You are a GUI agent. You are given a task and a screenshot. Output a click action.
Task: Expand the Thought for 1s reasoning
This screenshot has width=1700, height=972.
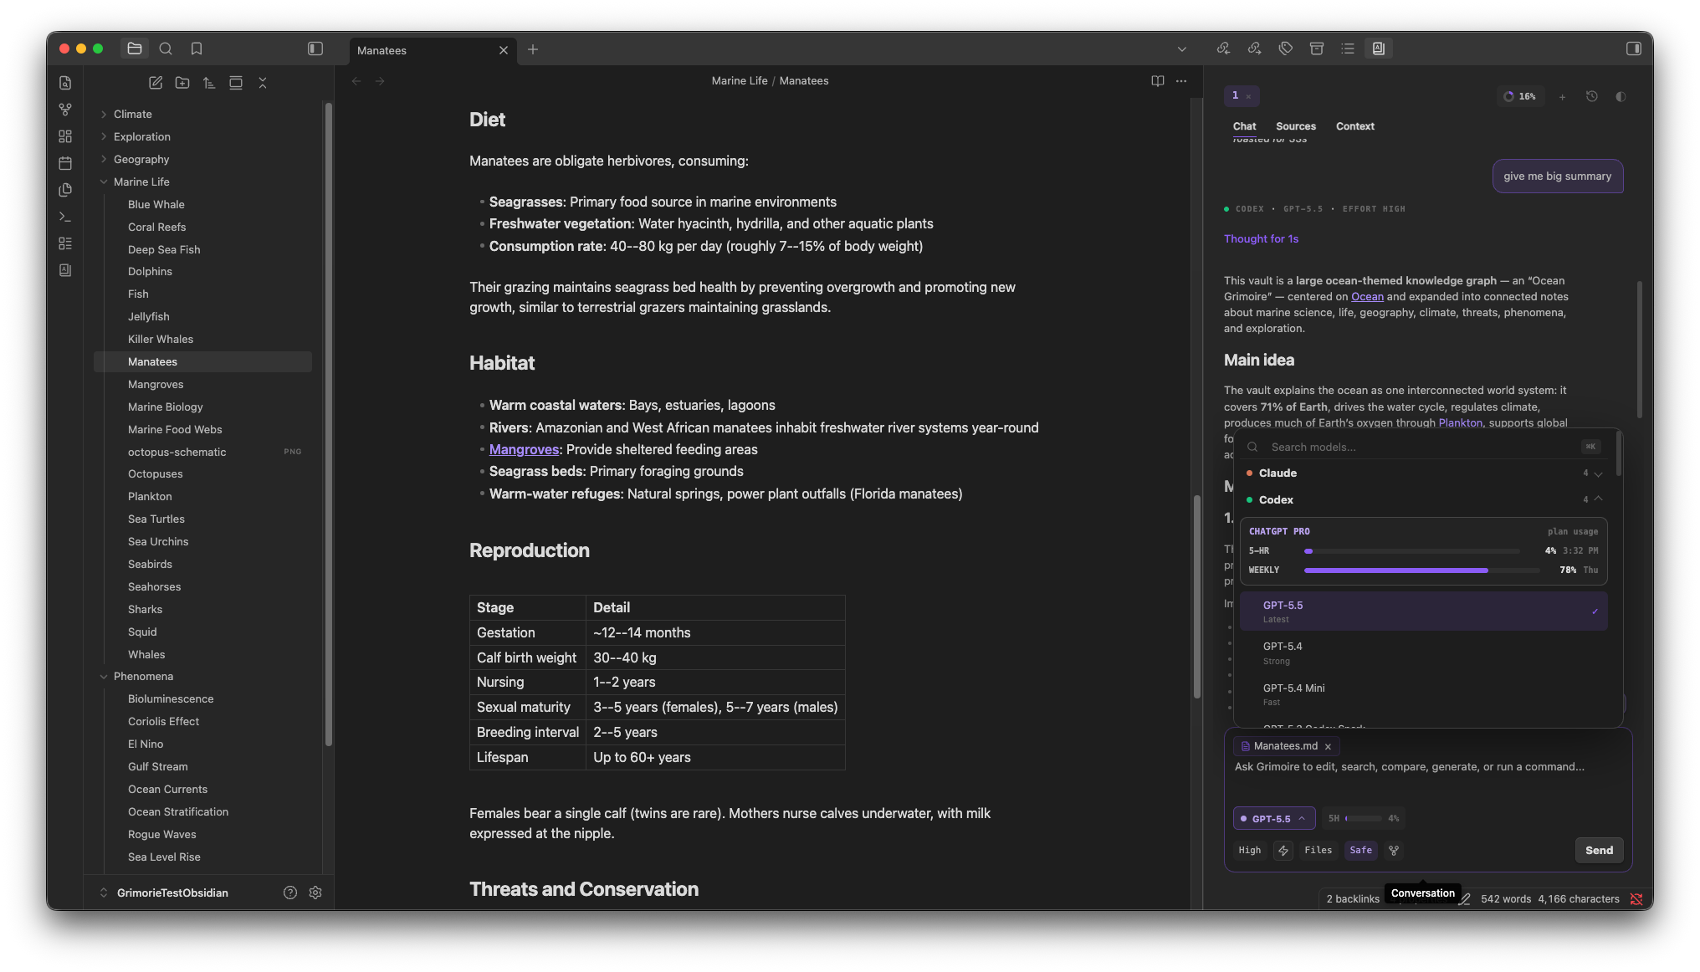pyautogui.click(x=1261, y=238)
